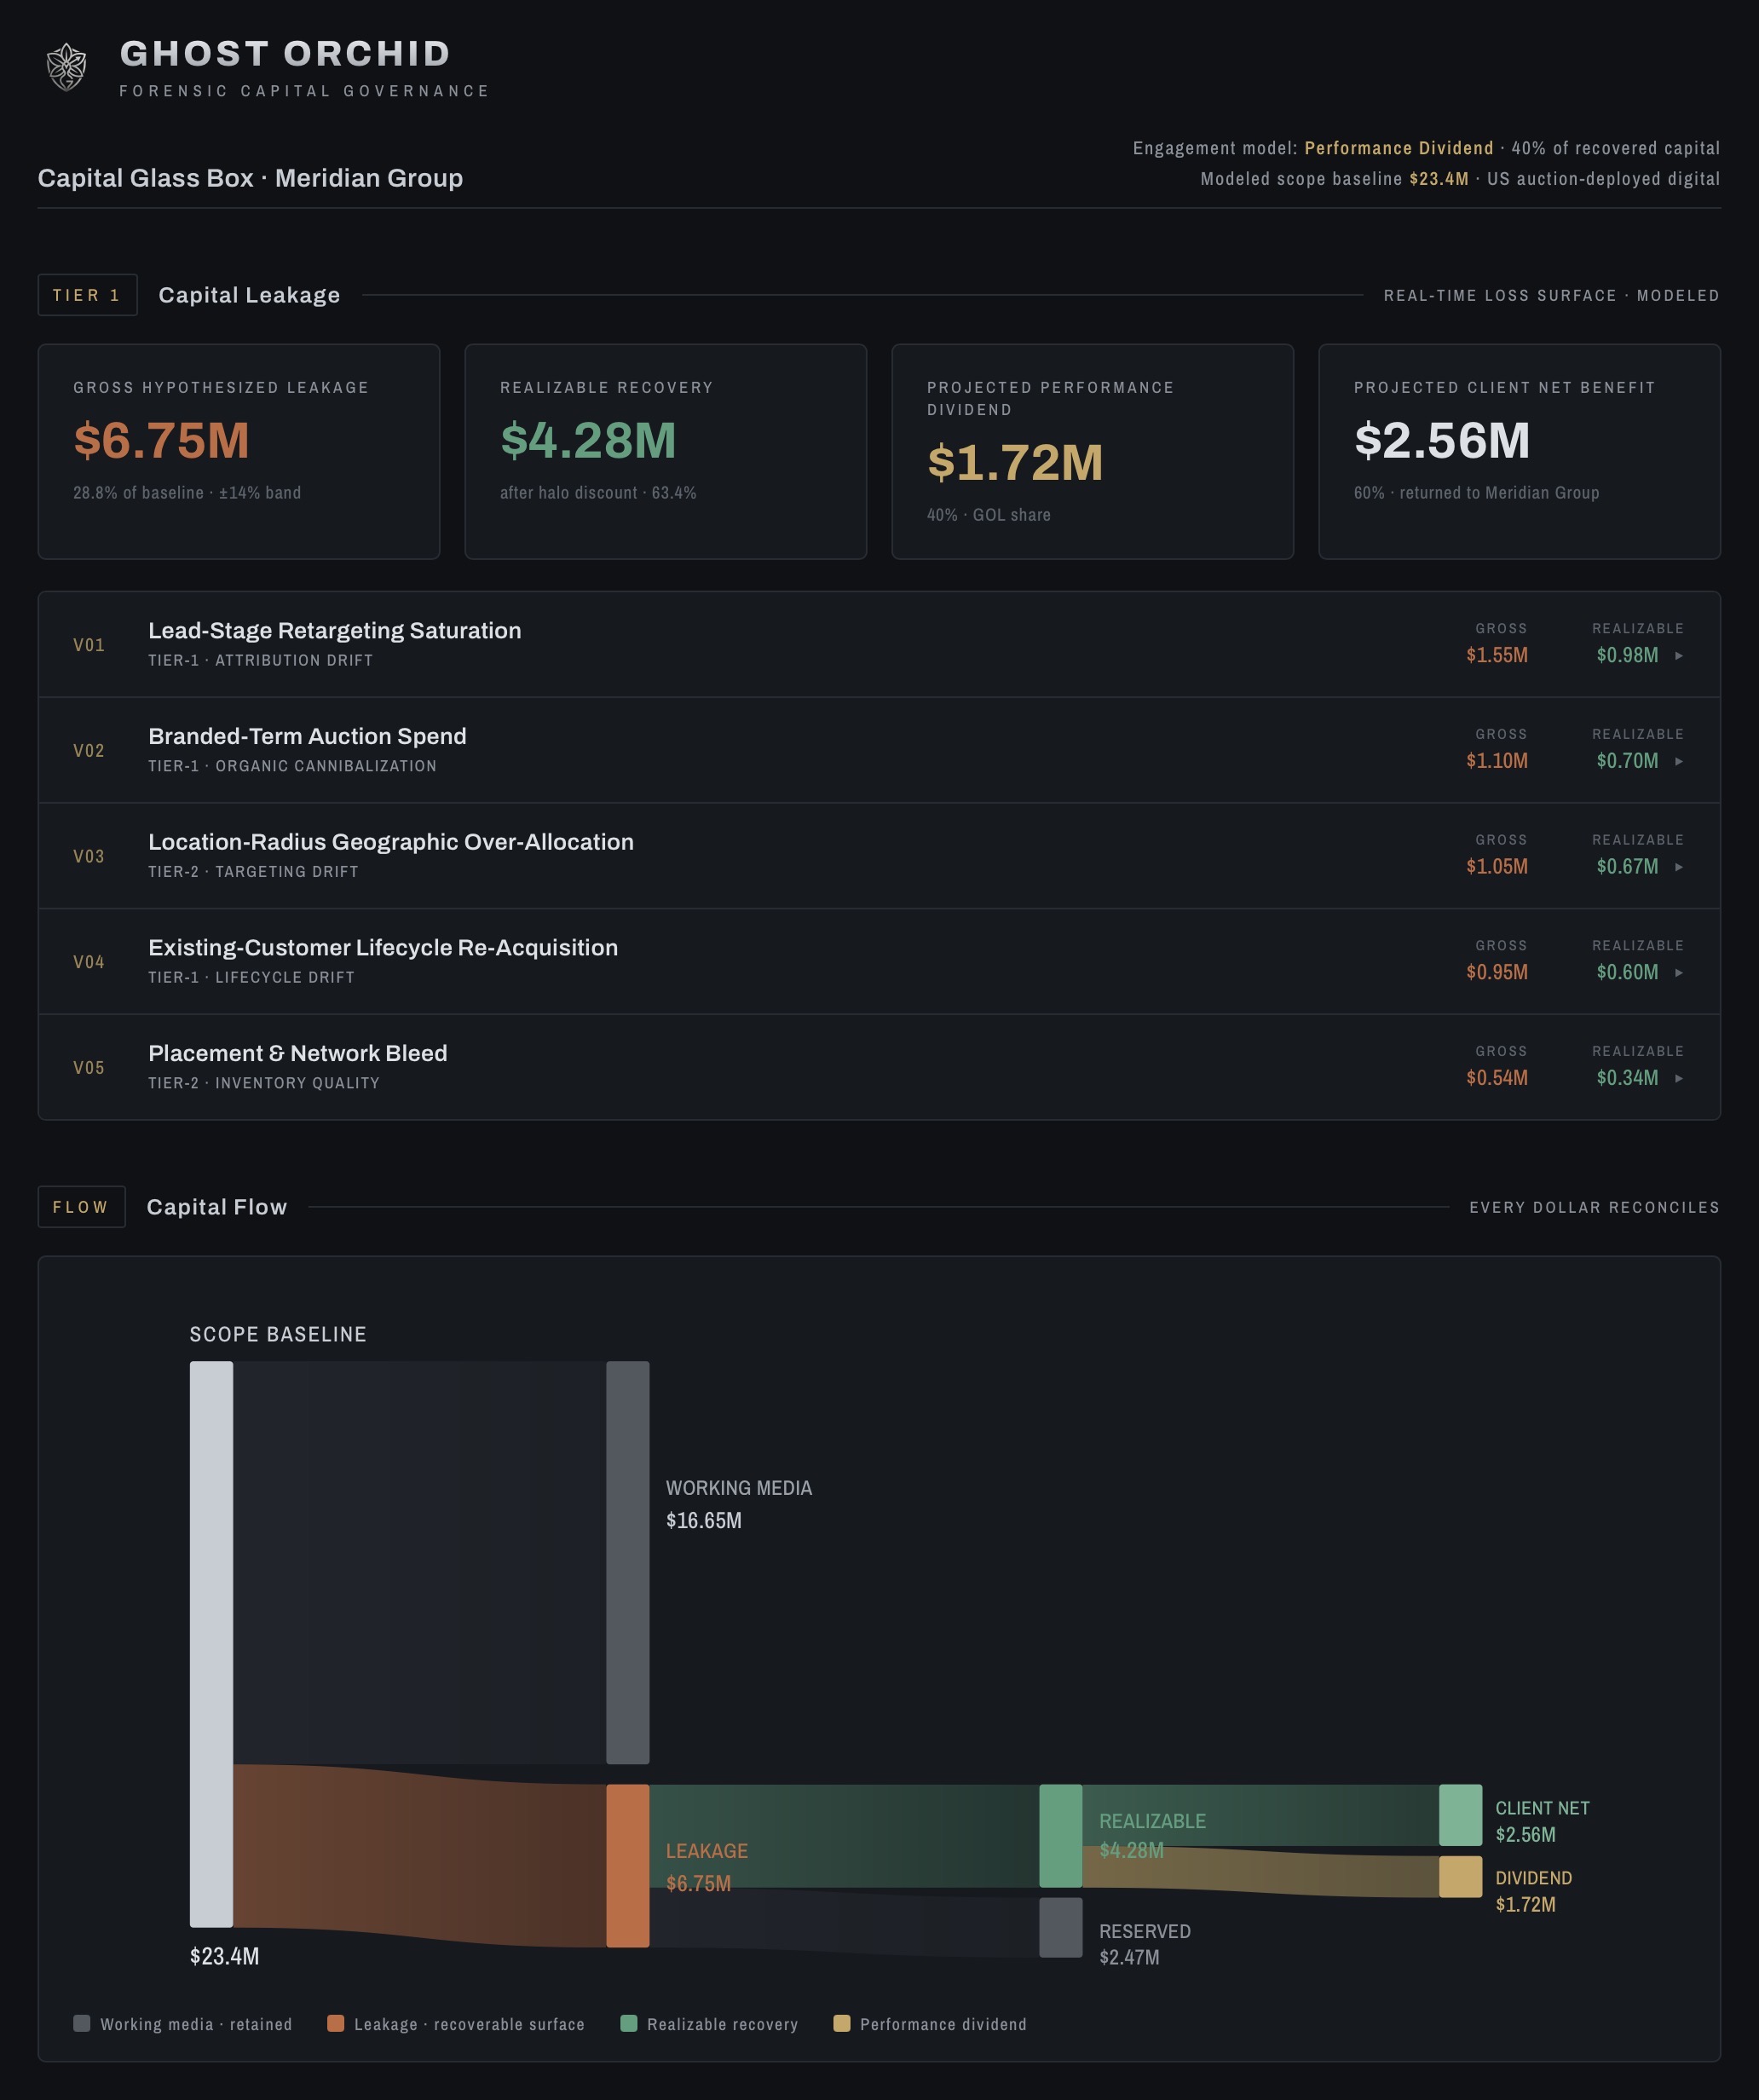Viewport: 1759px width, 2100px height.
Task: Click the grey Reserved node bar
Action: (1061, 1928)
